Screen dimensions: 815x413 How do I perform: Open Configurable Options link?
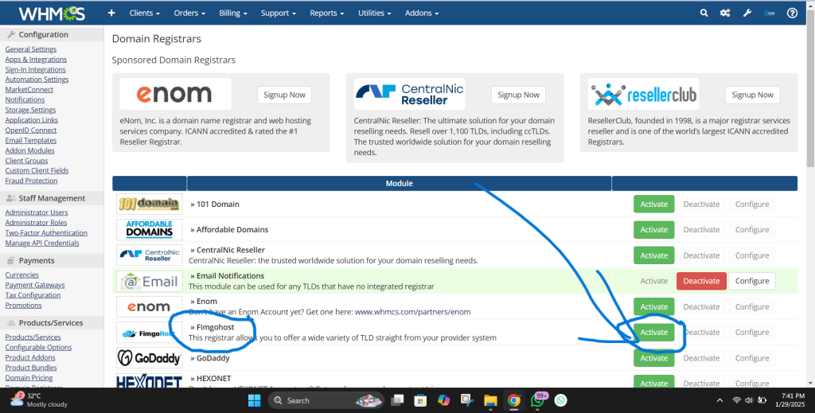click(38, 348)
